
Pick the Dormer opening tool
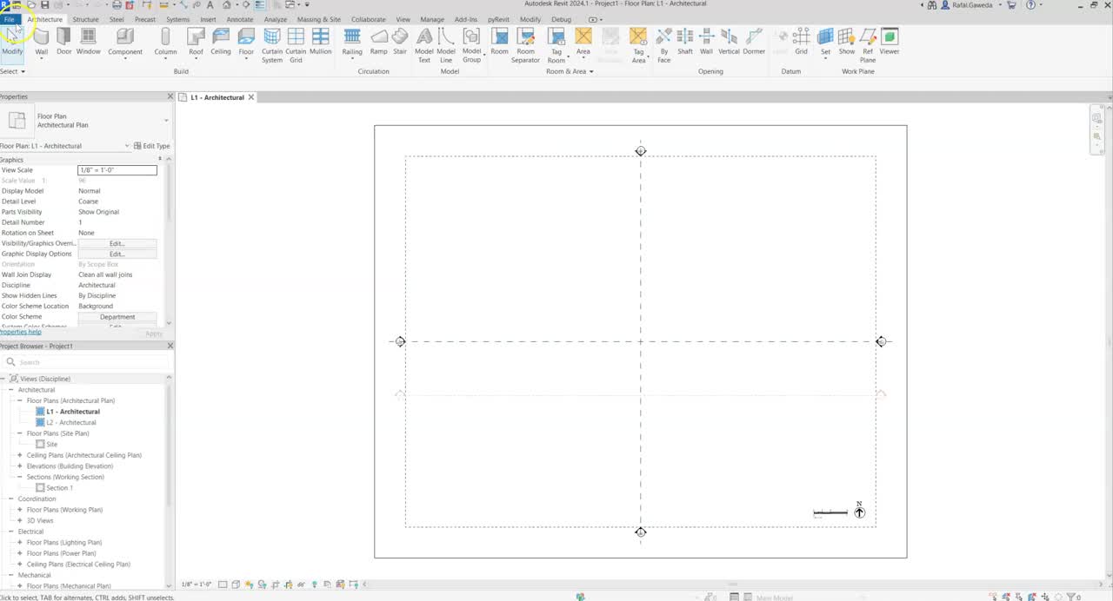[x=754, y=42]
